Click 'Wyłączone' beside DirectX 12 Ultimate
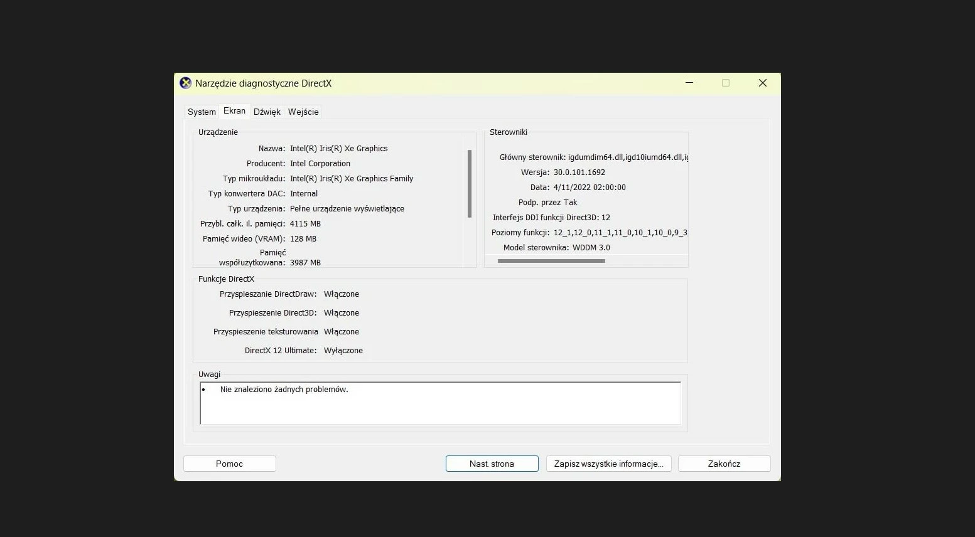 pos(343,351)
